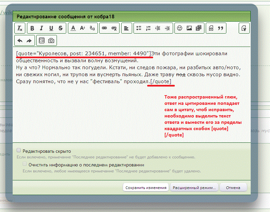Click the Undo arrow
This screenshot has width=270, height=212.
[x=20, y=41]
